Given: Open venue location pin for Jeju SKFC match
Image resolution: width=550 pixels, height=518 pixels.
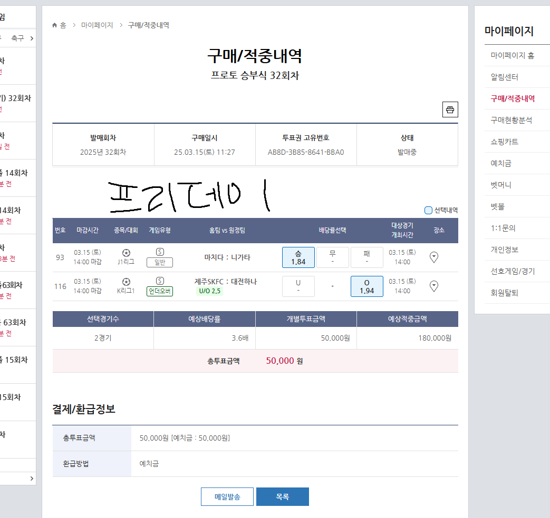Looking at the screenshot, I should (x=434, y=286).
